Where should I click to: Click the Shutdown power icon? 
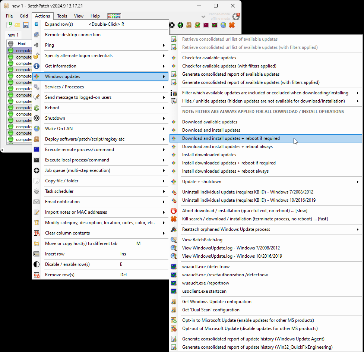pos(37,118)
